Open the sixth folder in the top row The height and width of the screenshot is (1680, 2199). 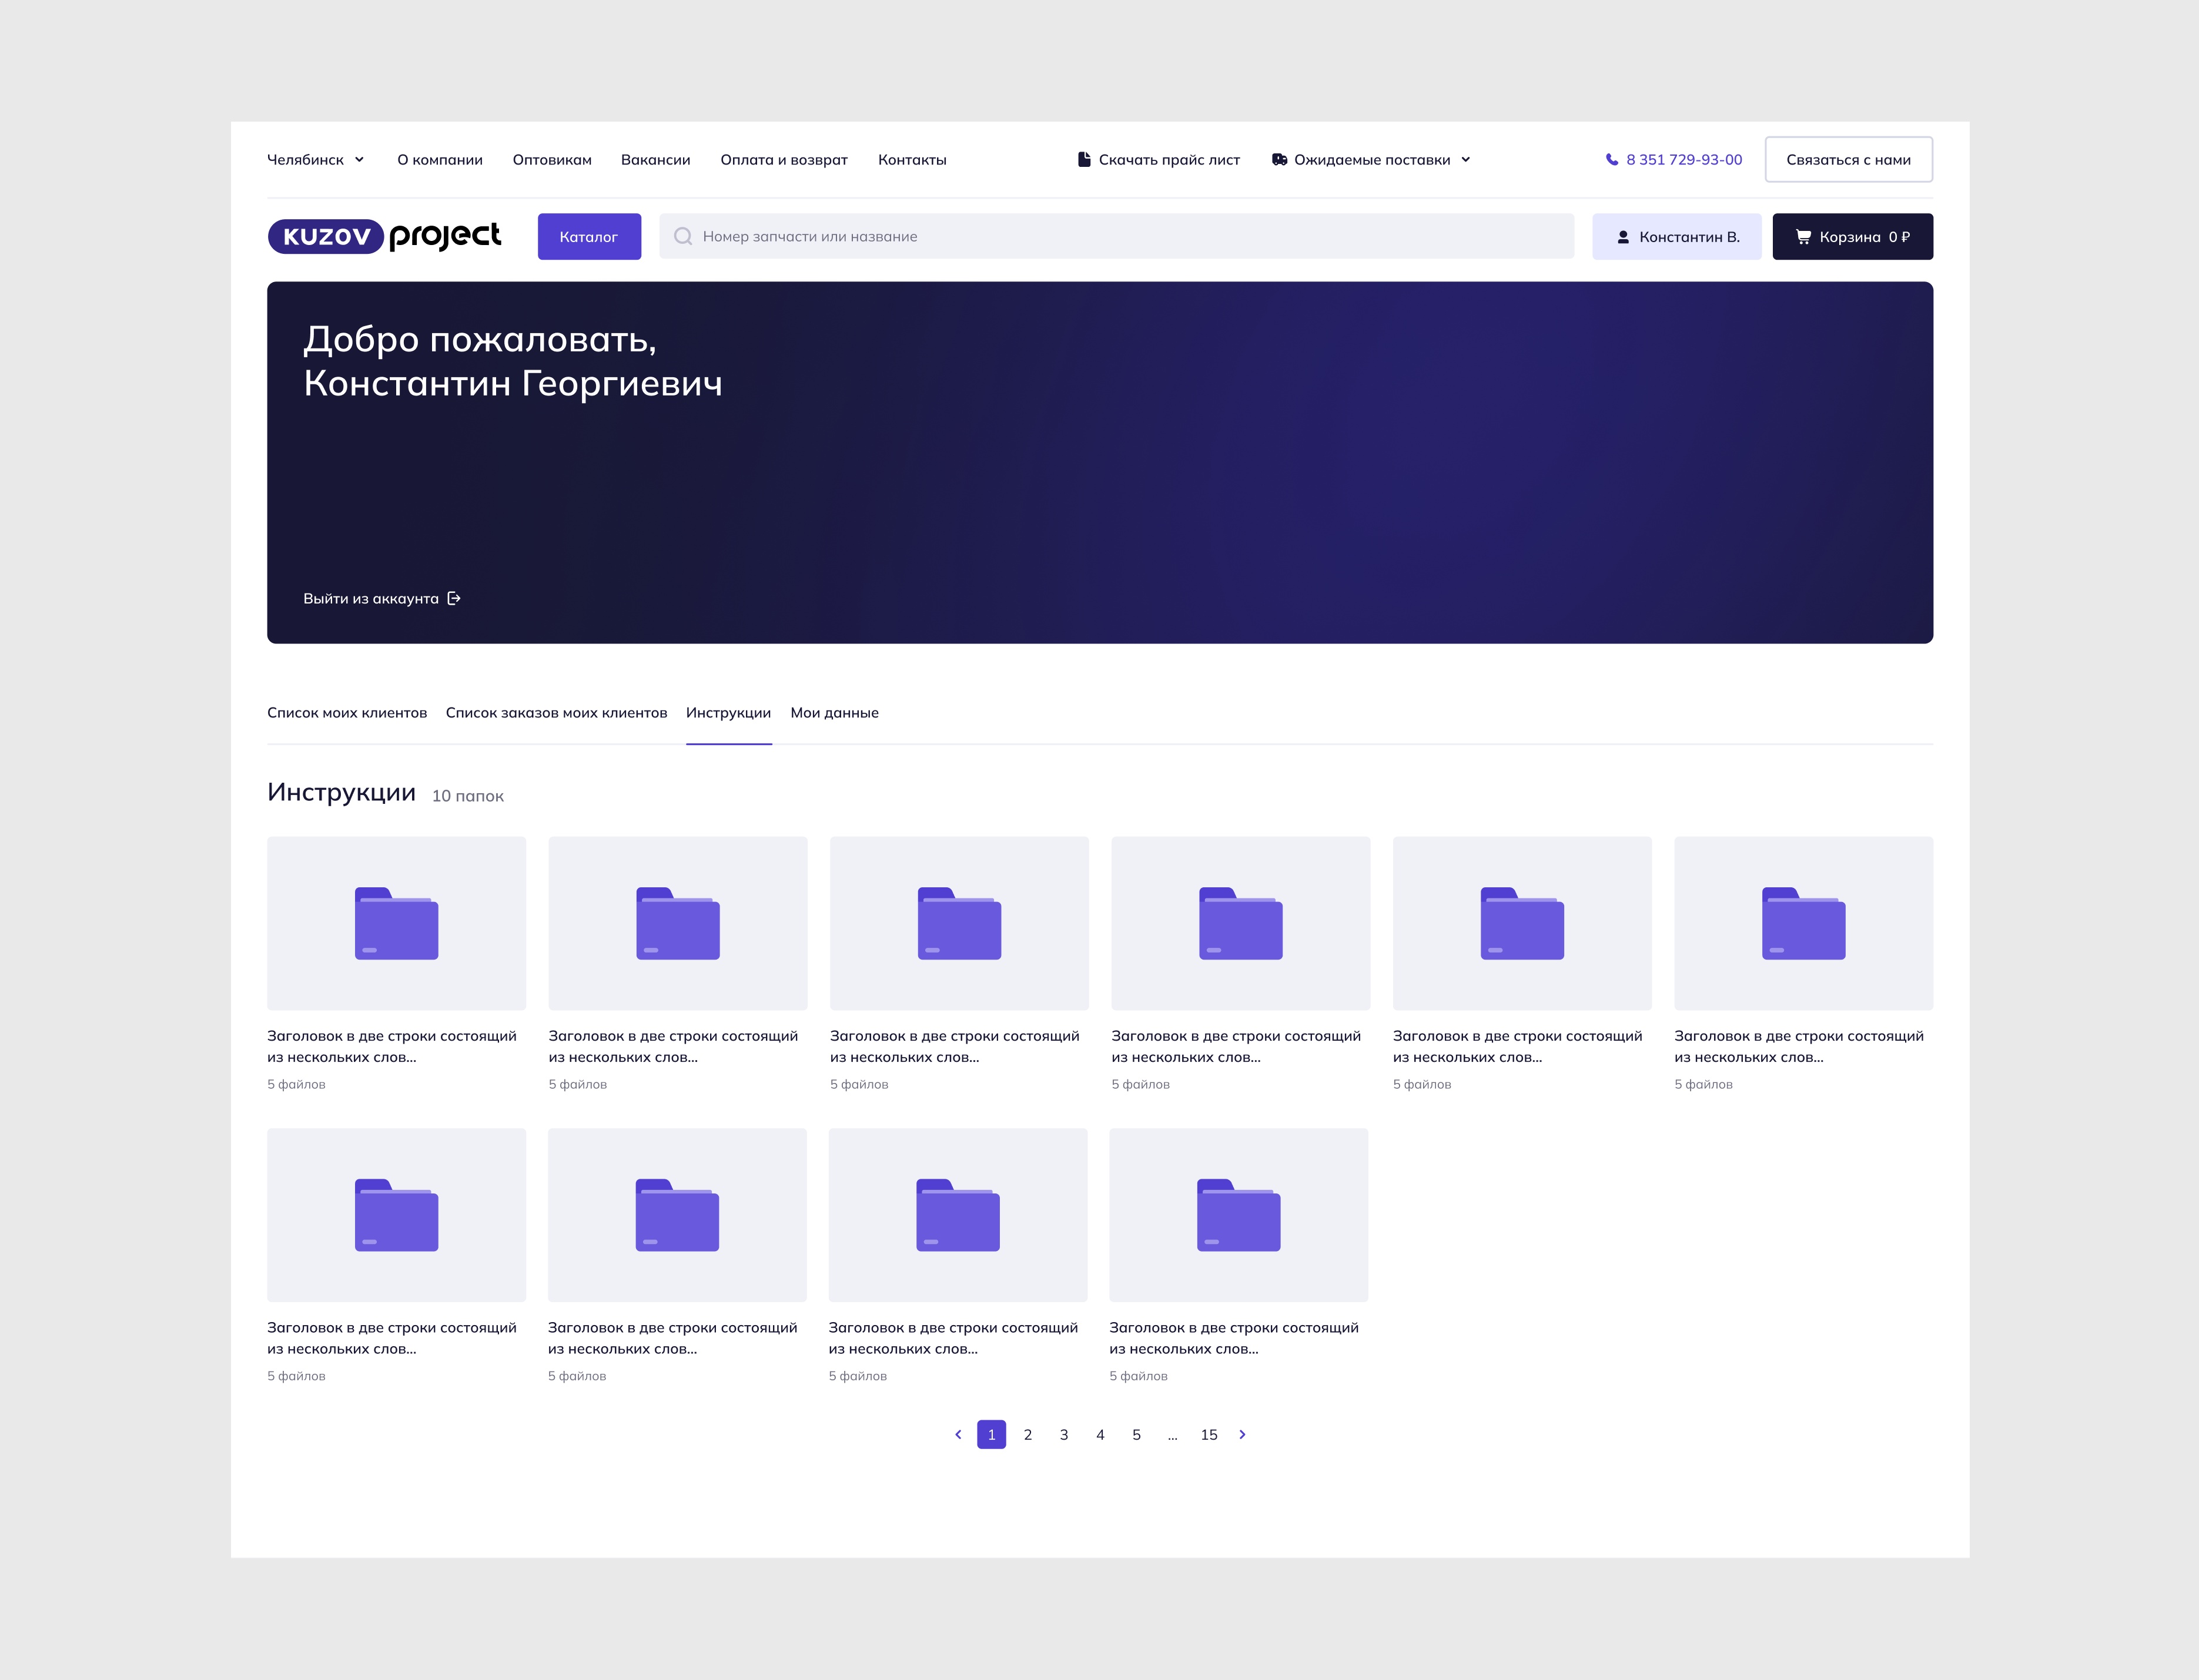[1804, 923]
